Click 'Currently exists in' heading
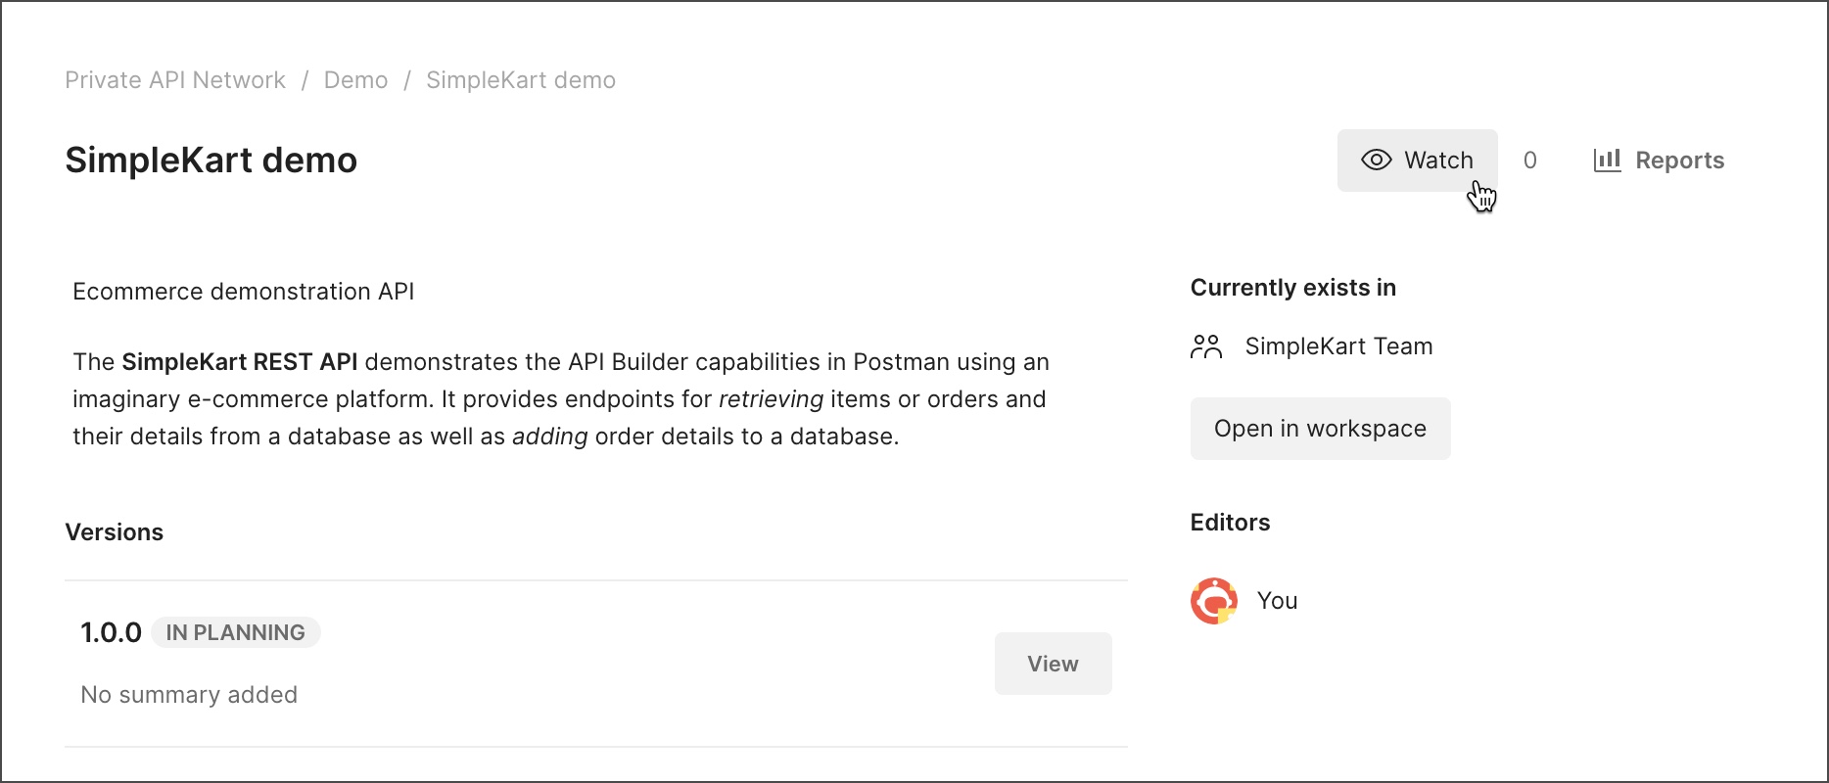1829x783 pixels. [x=1292, y=288]
